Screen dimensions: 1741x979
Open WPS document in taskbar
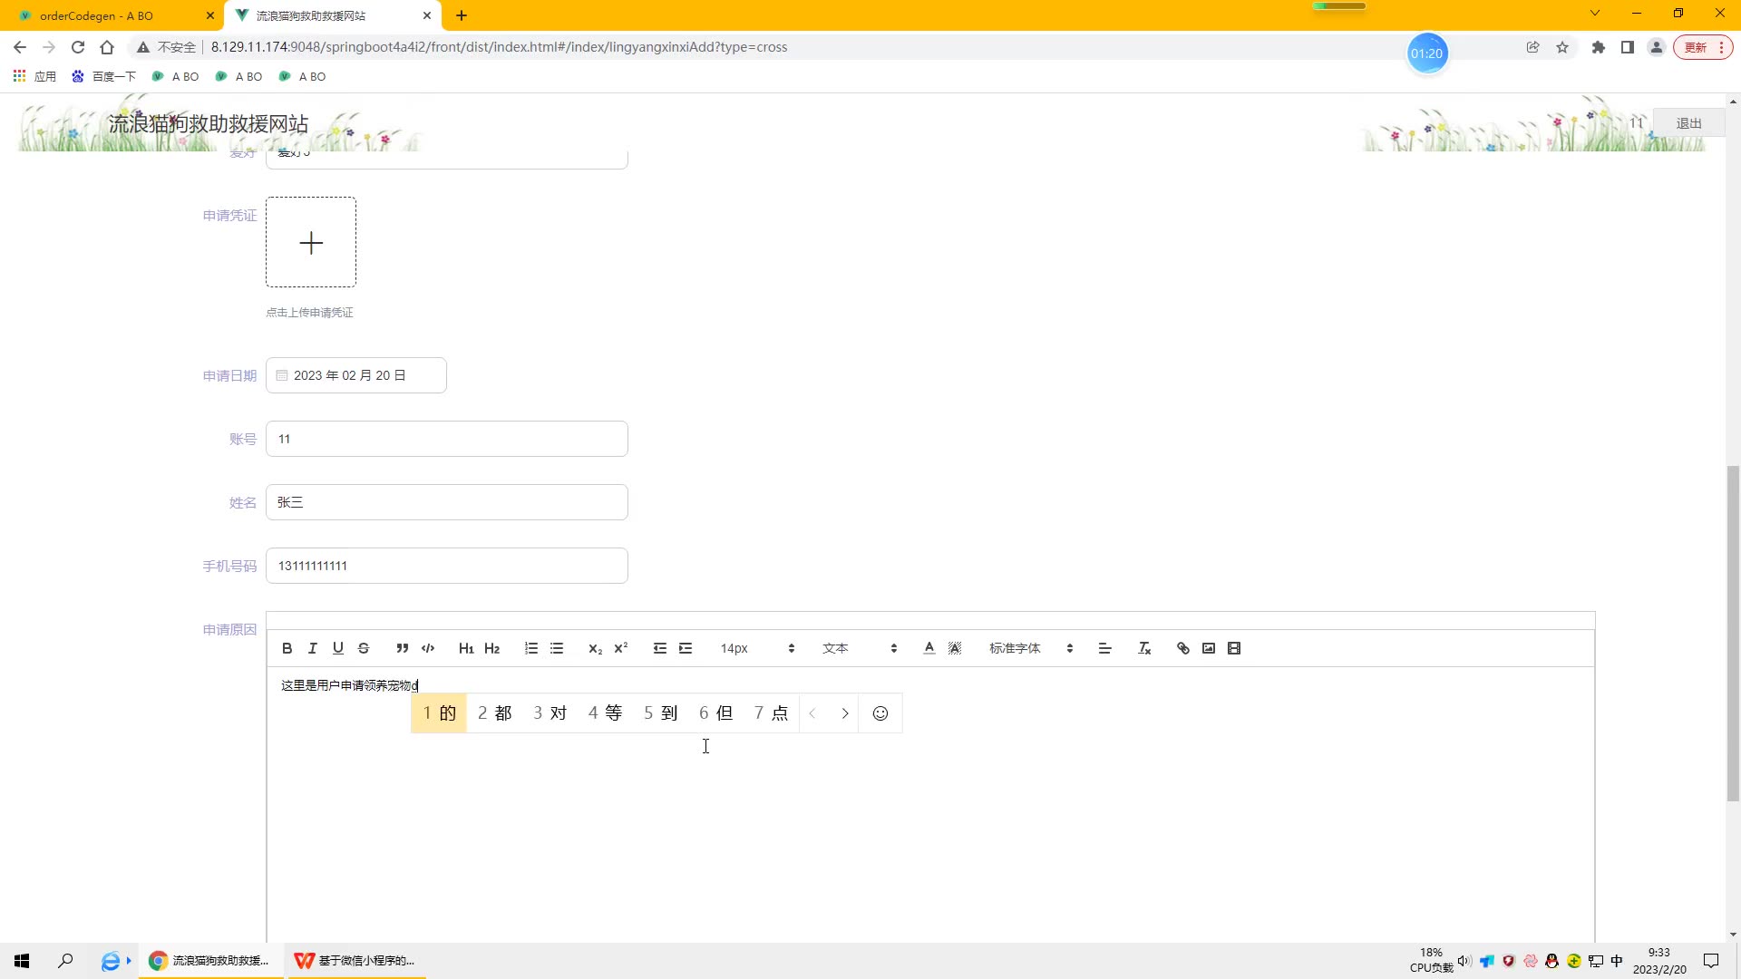pos(356,960)
